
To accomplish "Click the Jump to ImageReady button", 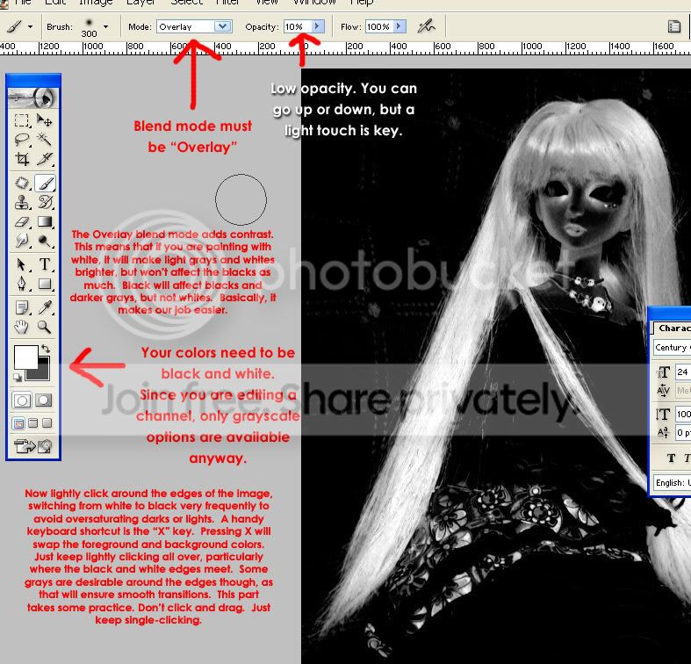I will (x=33, y=446).
